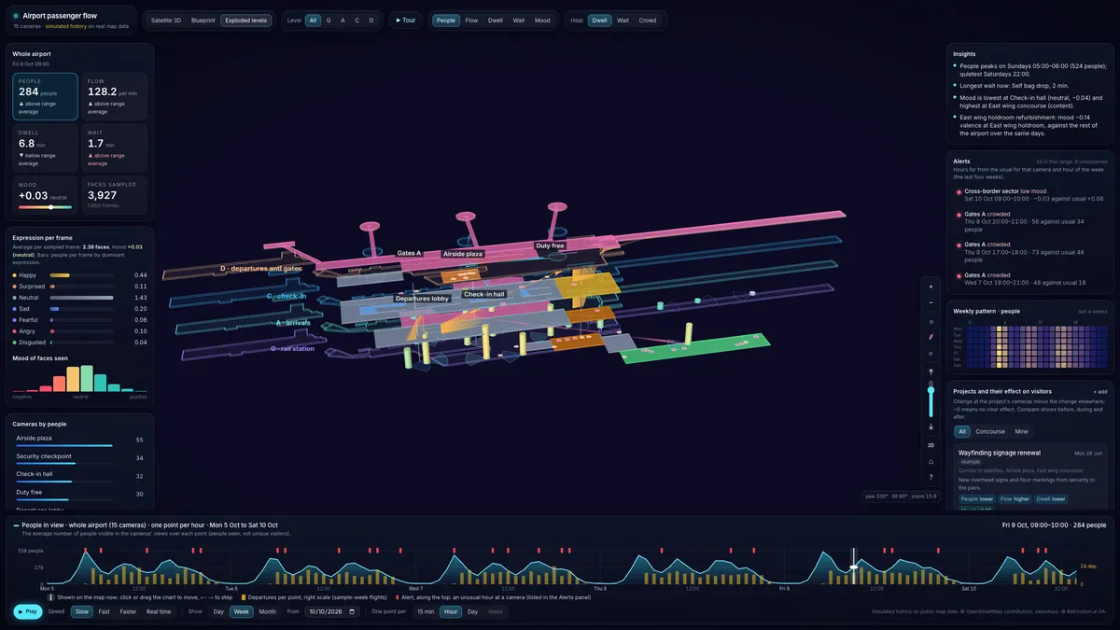Filter to level C

pos(357,20)
